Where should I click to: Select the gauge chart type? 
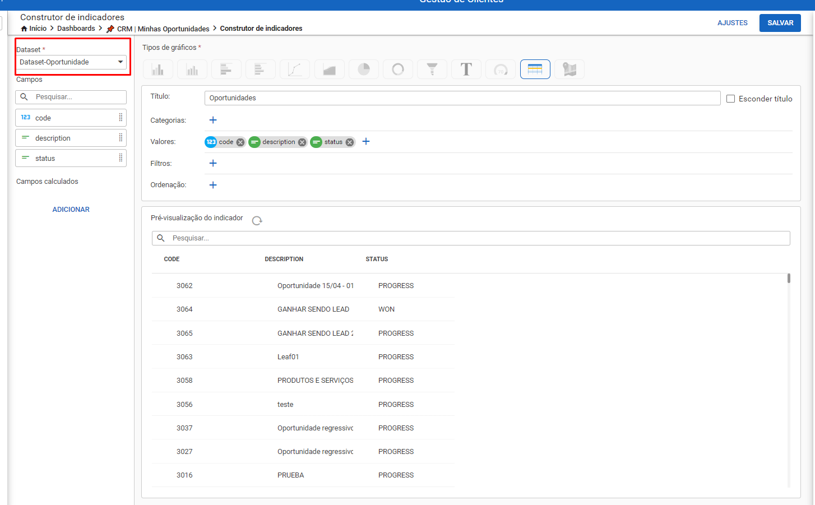(501, 70)
